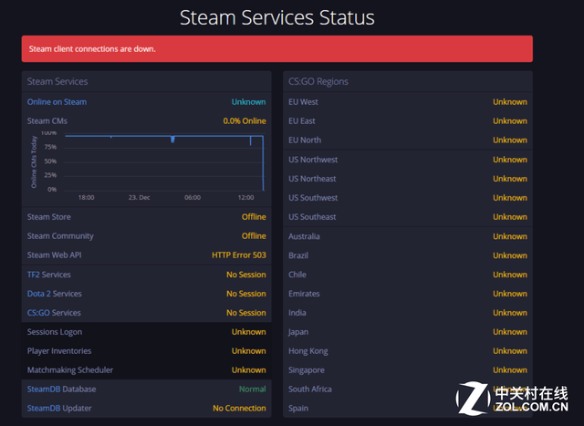This screenshot has height=426, width=584.
Task: Click the Dota 2 No Session status
Action: click(x=246, y=294)
